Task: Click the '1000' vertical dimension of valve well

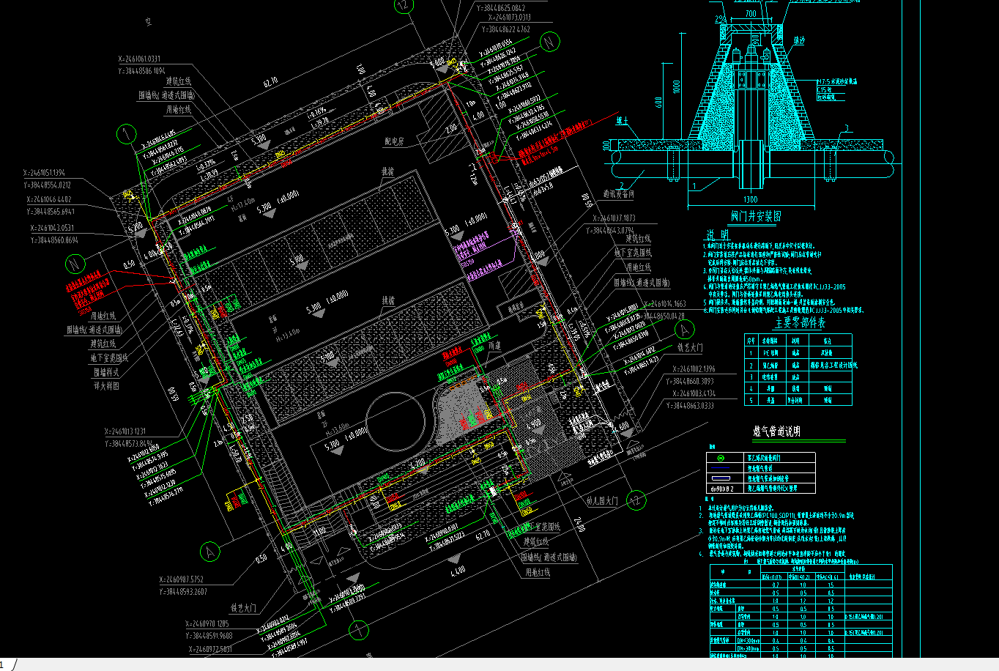Action: [677, 86]
